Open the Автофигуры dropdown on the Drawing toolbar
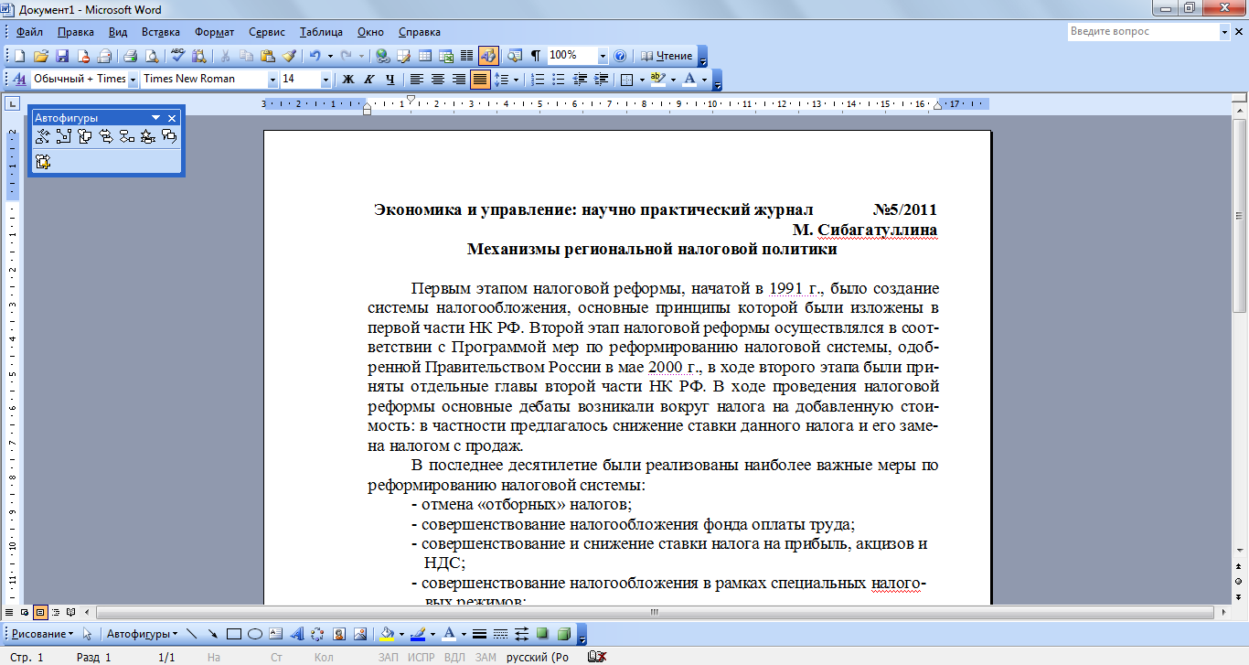The image size is (1249, 665). (143, 634)
